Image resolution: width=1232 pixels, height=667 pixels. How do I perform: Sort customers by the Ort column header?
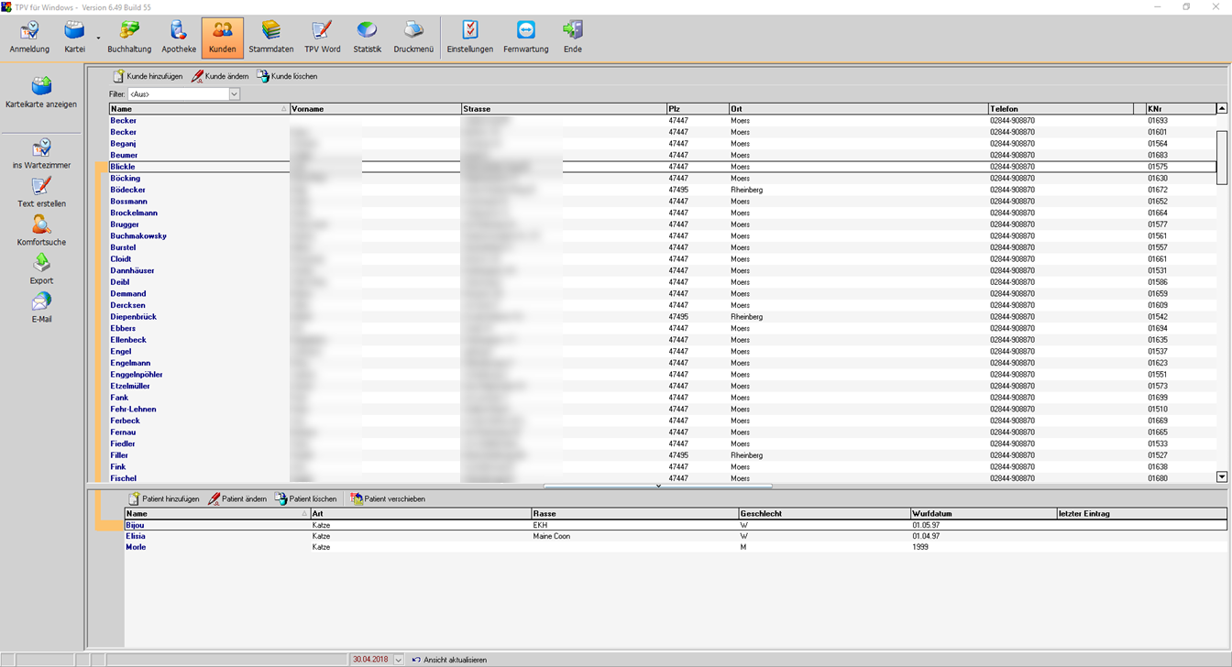858,109
